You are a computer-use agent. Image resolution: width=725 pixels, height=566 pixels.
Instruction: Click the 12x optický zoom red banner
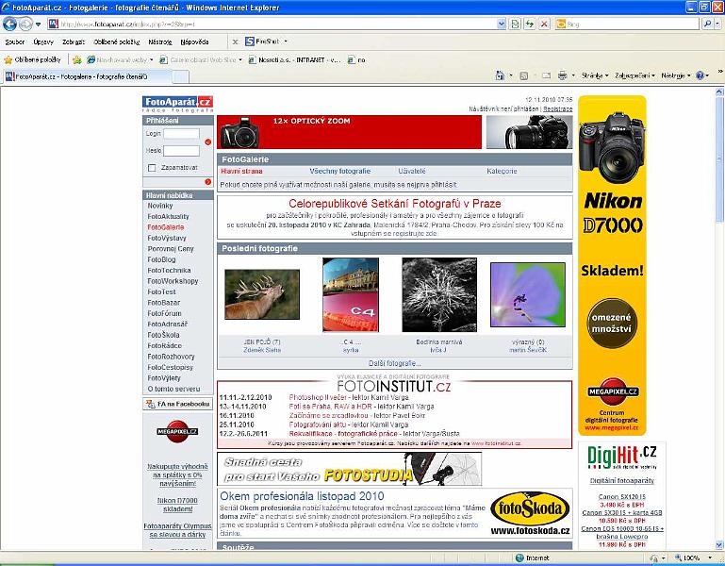(x=349, y=132)
